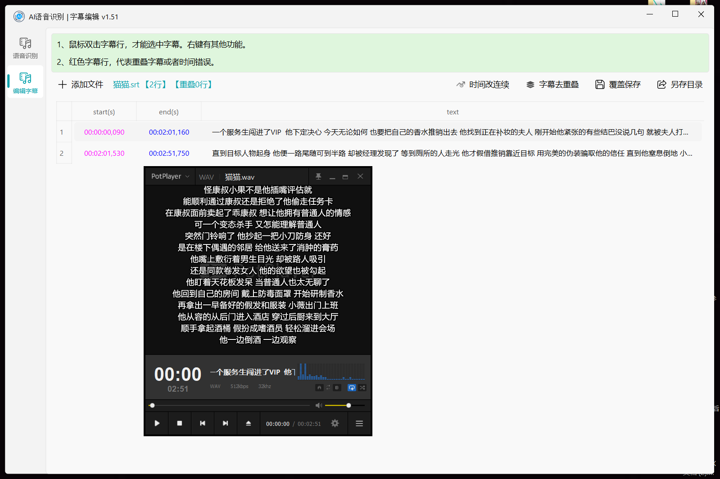Skip to the previous track
The image size is (720, 479).
203,423
